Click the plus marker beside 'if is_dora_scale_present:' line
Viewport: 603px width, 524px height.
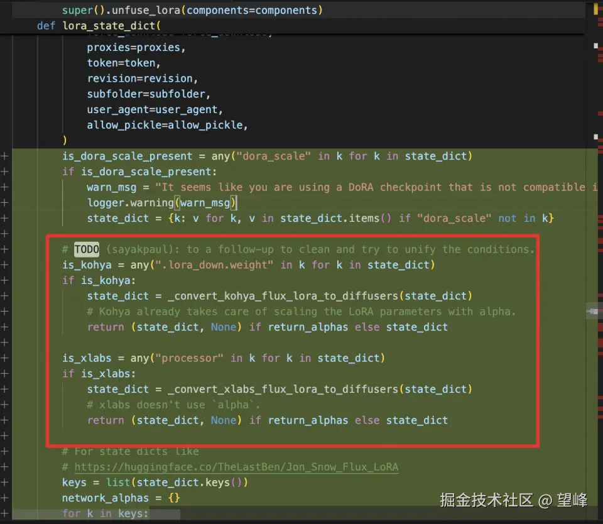pos(4,172)
